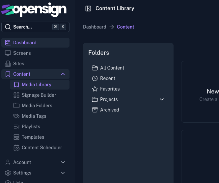Click the OpenSign logo
This screenshot has width=219, height=183.
coord(34,10)
